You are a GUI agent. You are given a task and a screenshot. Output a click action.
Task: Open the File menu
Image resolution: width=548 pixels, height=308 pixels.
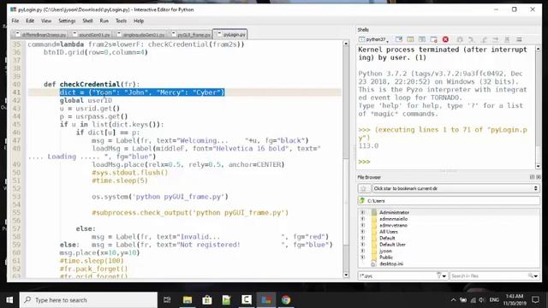pyautogui.click(x=15, y=21)
